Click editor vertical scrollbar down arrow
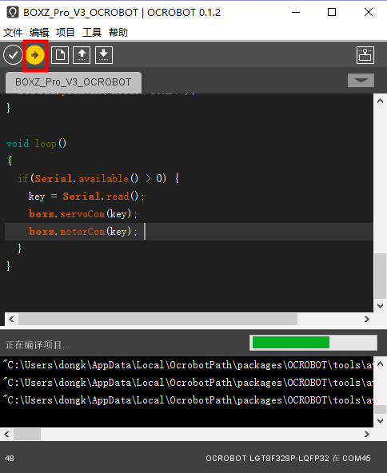Screen dimensions: 387x473 [x=380, y=305]
